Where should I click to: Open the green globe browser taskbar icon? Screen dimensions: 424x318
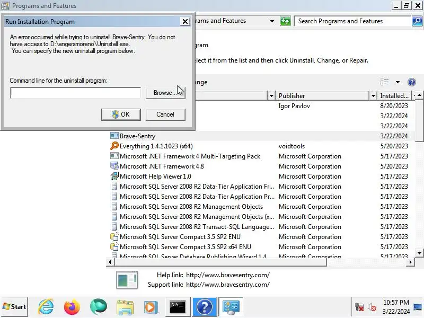pyautogui.click(x=98, y=307)
